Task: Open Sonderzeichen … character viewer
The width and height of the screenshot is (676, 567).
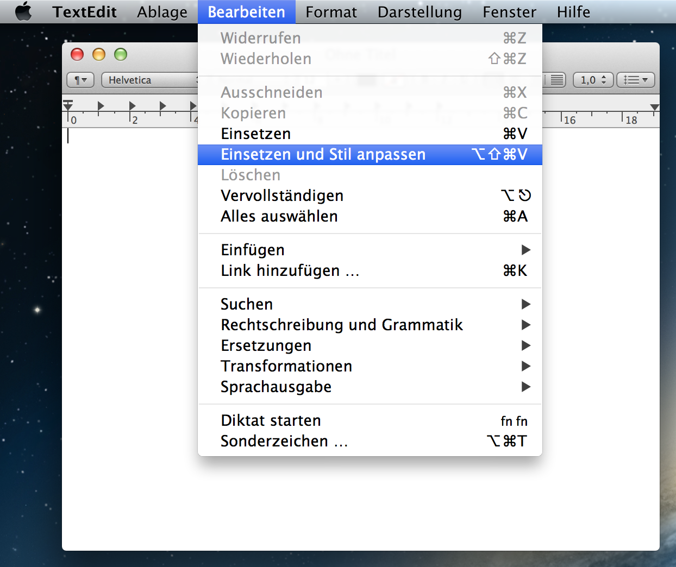Action: [370, 441]
